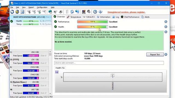Click the networked monitors toolbar icon
The width and height of the screenshot is (175, 98).
(77, 12)
